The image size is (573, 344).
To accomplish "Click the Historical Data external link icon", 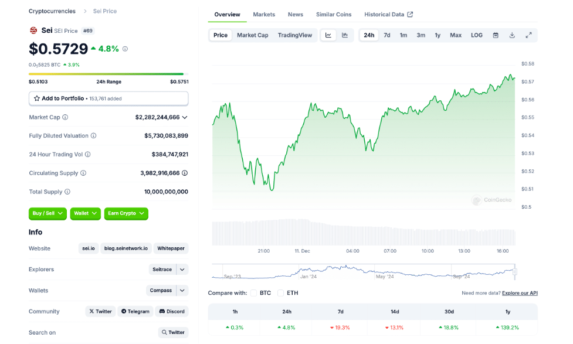I will click(x=410, y=15).
